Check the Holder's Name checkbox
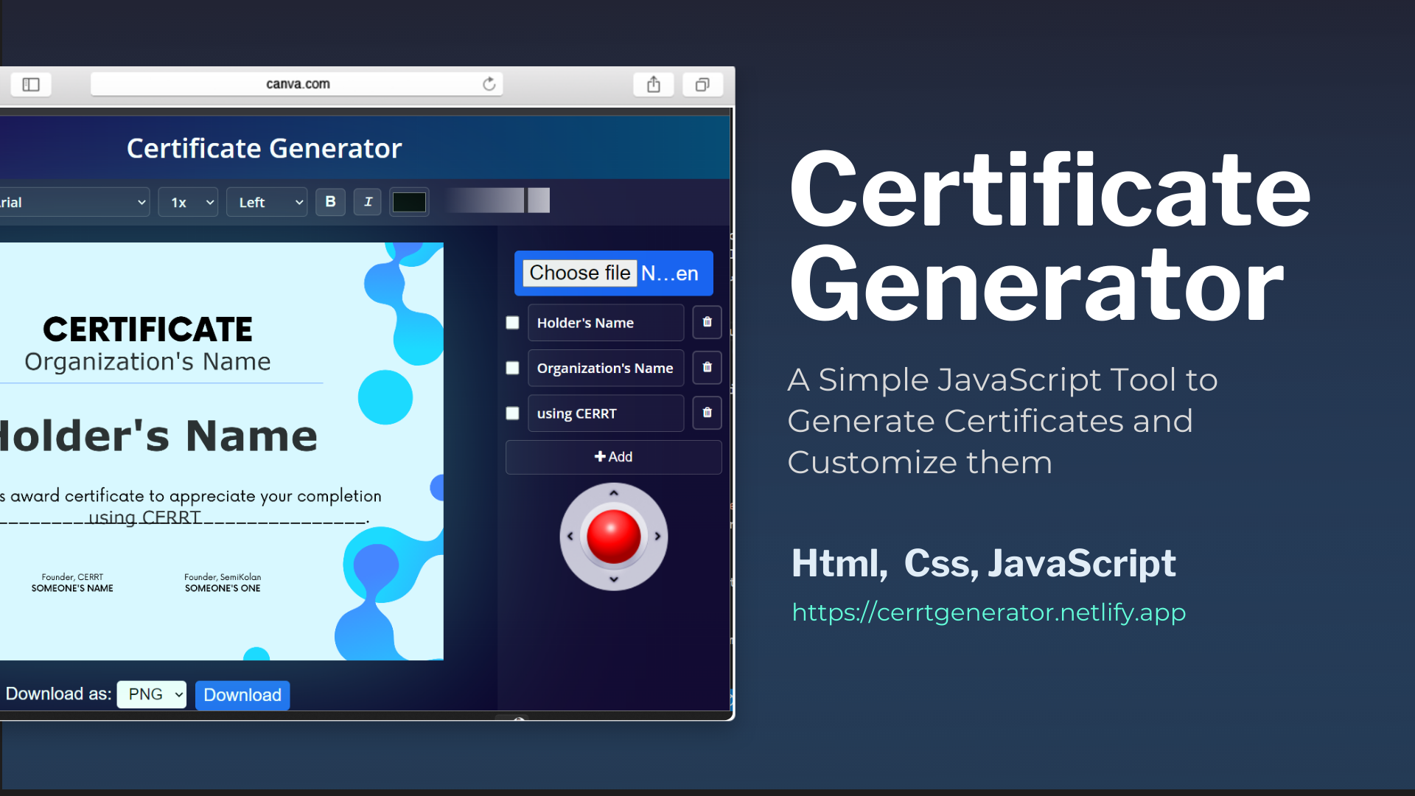The height and width of the screenshot is (796, 1415). [512, 323]
